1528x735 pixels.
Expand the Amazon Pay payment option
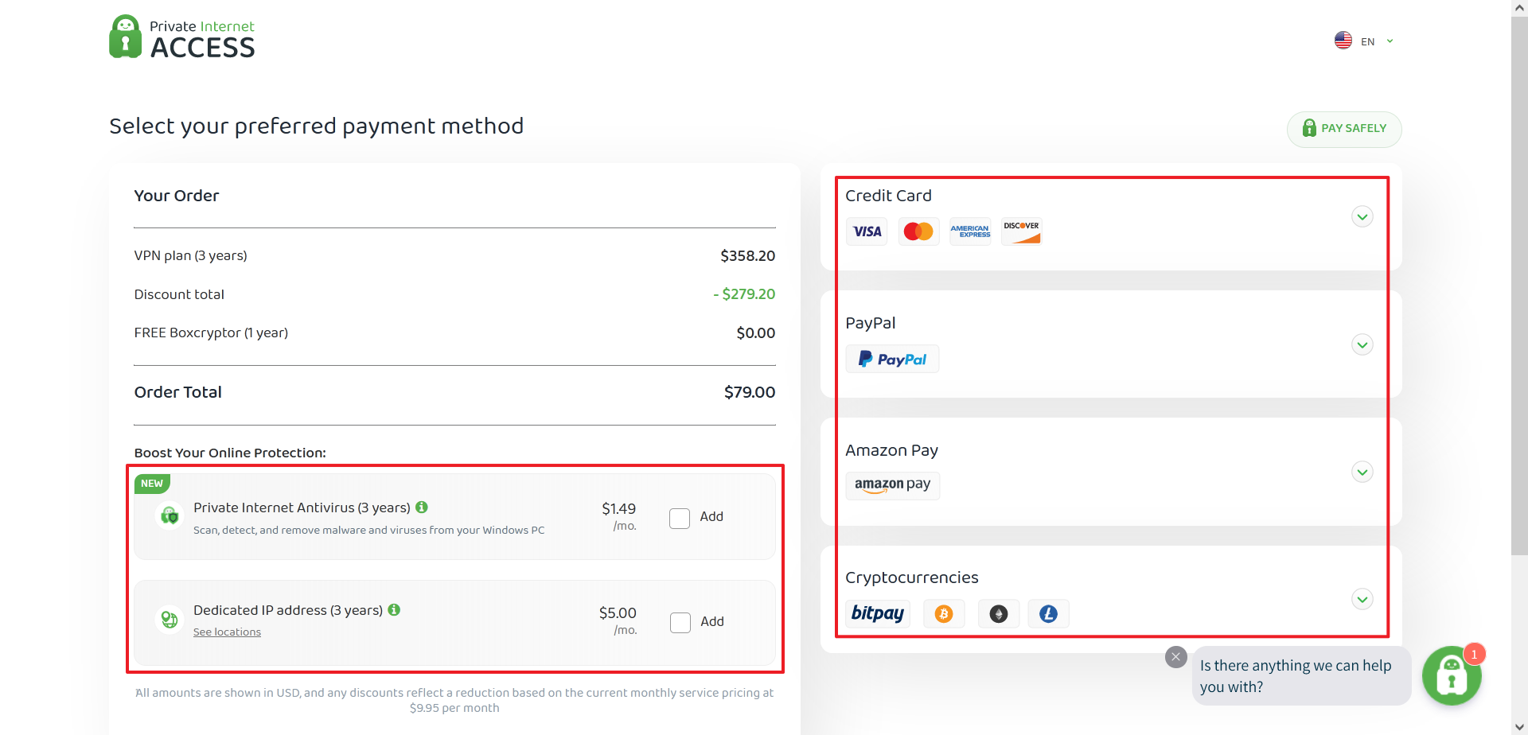point(1362,472)
